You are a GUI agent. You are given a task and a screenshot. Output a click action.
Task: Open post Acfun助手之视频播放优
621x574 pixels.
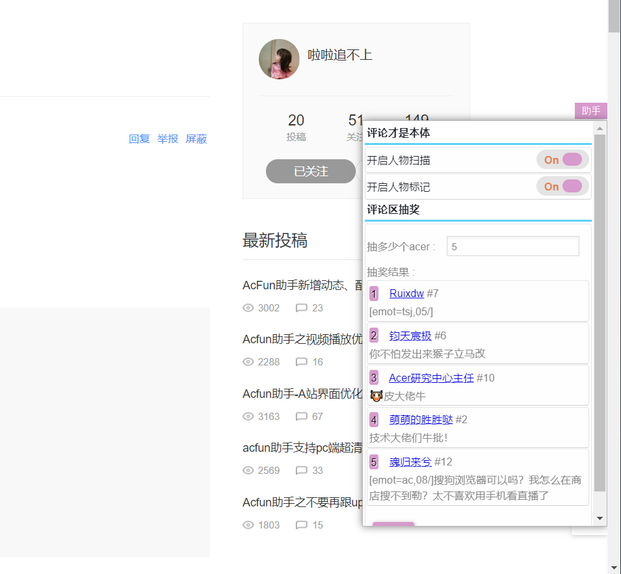tap(302, 339)
